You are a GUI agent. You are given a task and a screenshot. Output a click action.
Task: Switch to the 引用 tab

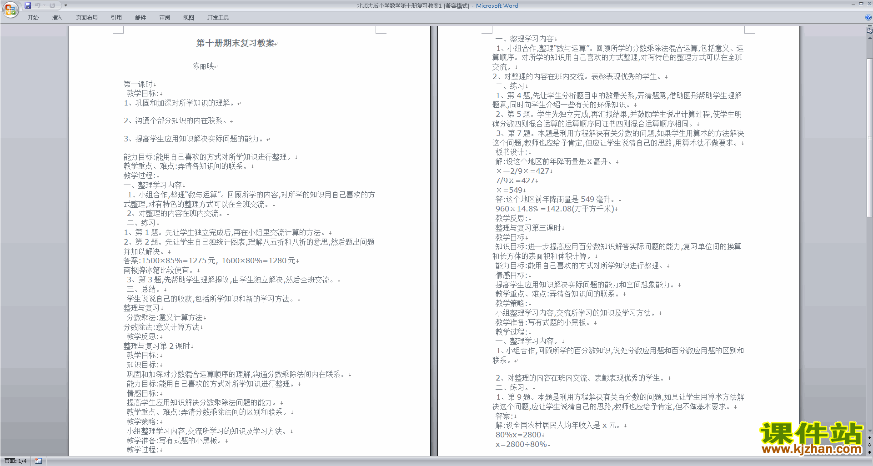tap(116, 17)
